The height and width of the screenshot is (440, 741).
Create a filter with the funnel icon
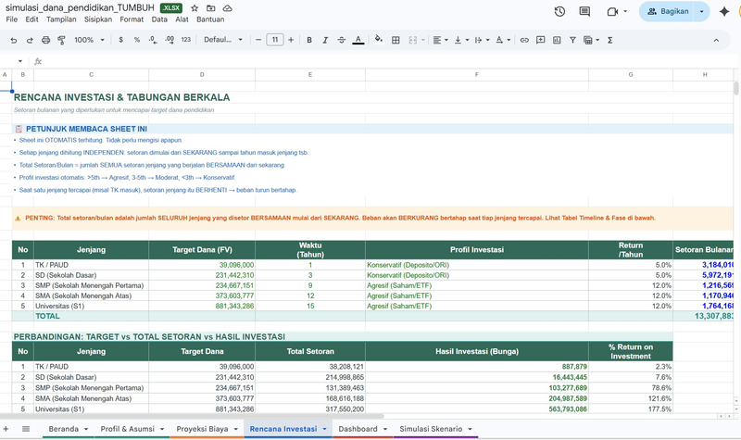click(x=572, y=40)
